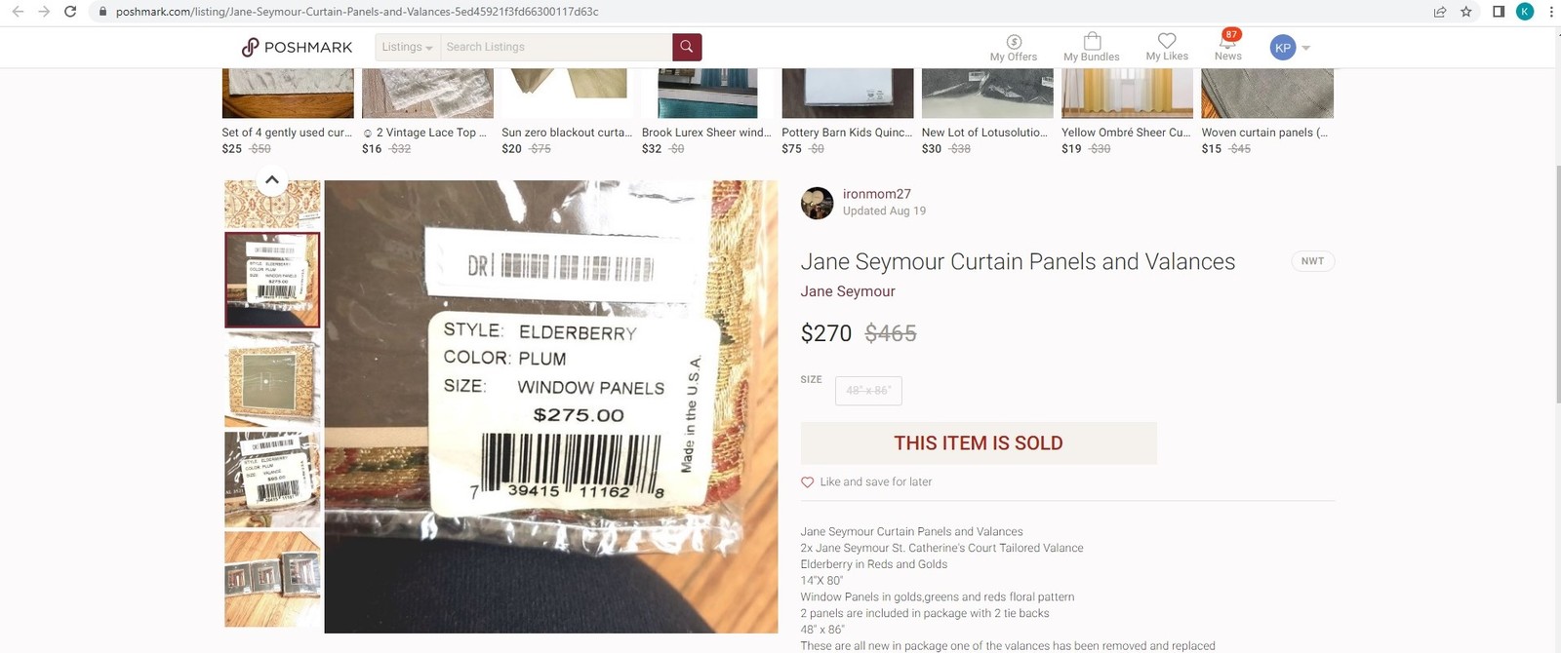
Task: Show previous thumbnails with up chevron
Action: click(272, 180)
